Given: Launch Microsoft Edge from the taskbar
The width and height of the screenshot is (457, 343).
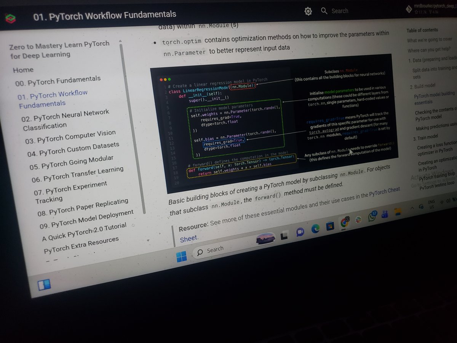Looking at the screenshot, I should tap(315, 229).
